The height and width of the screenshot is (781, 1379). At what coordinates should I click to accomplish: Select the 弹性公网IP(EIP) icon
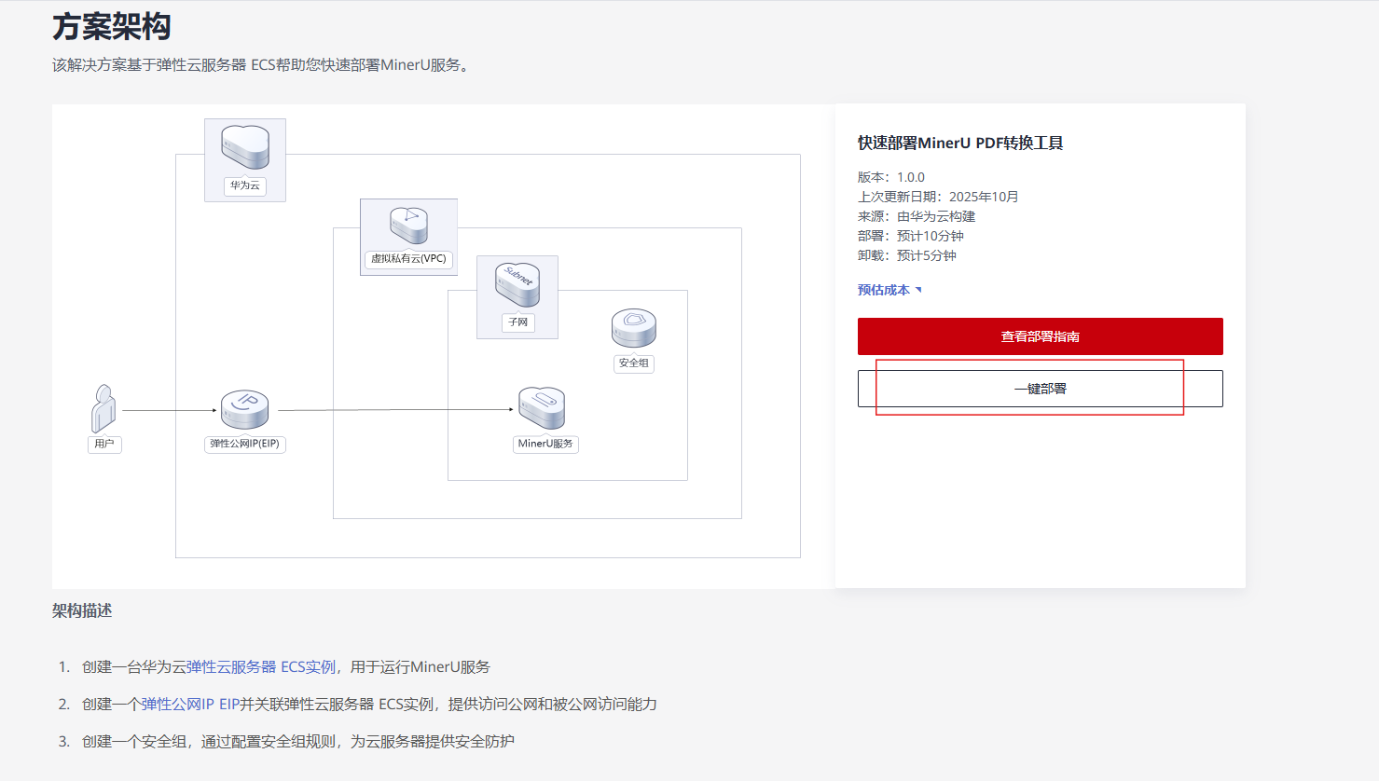tap(244, 410)
